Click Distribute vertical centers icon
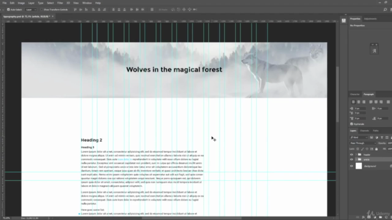This screenshot has height=220, width=392. 119,10
